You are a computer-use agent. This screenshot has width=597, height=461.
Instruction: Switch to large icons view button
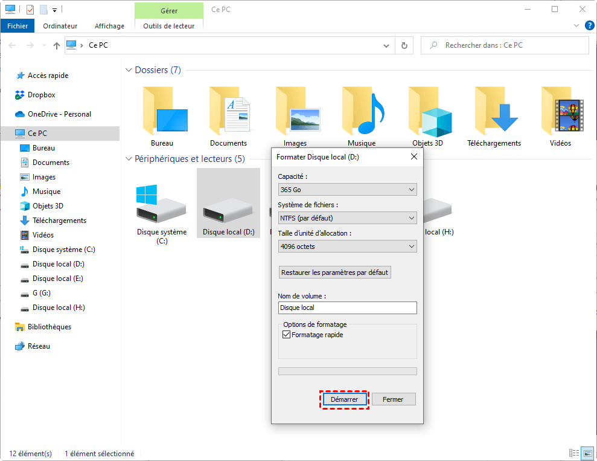point(588,453)
